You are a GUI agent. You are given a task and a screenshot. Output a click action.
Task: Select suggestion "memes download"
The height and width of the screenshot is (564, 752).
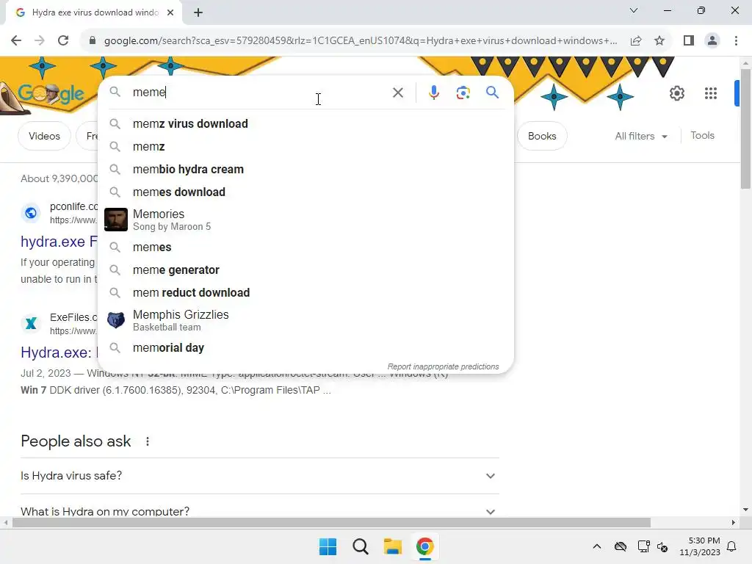pos(305,192)
